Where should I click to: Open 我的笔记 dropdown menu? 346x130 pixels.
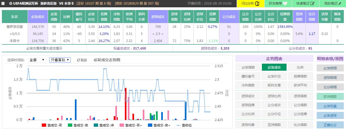[x=332, y=4]
